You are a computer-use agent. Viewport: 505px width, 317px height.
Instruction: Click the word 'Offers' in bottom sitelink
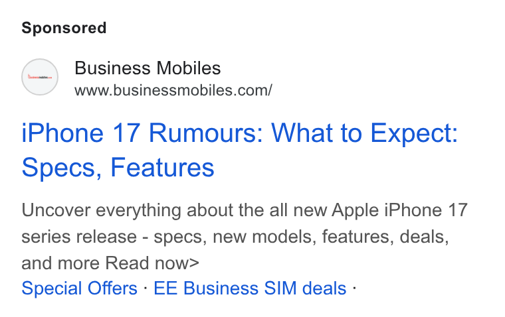(112, 288)
